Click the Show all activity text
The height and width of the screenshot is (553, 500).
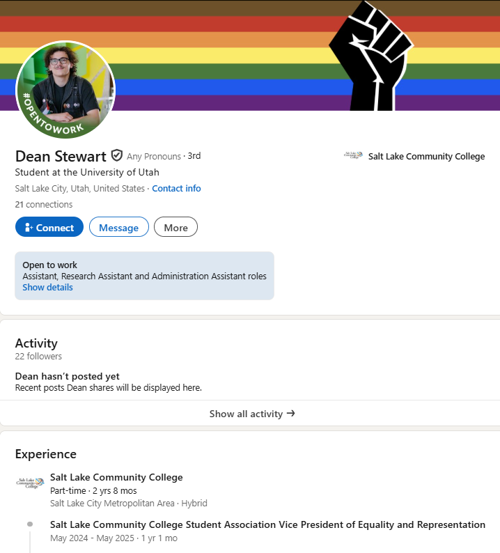tap(246, 414)
